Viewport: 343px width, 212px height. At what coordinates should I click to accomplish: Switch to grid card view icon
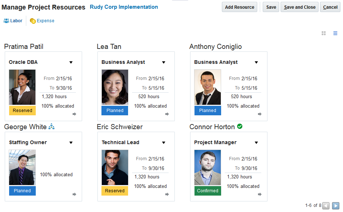[x=323, y=34]
